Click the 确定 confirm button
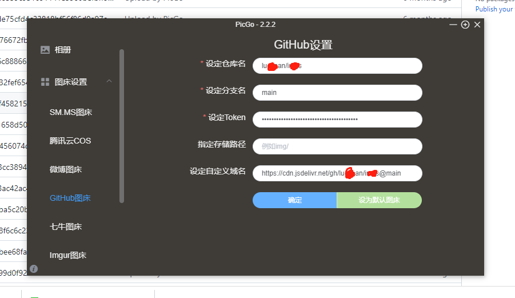The width and height of the screenshot is (515, 298). [294, 200]
